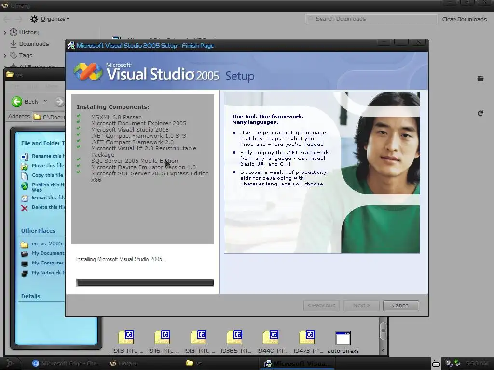Click 'Move this file' task link
Image resolution: width=494 pixels, height=370 pixels.
(48, 166)
